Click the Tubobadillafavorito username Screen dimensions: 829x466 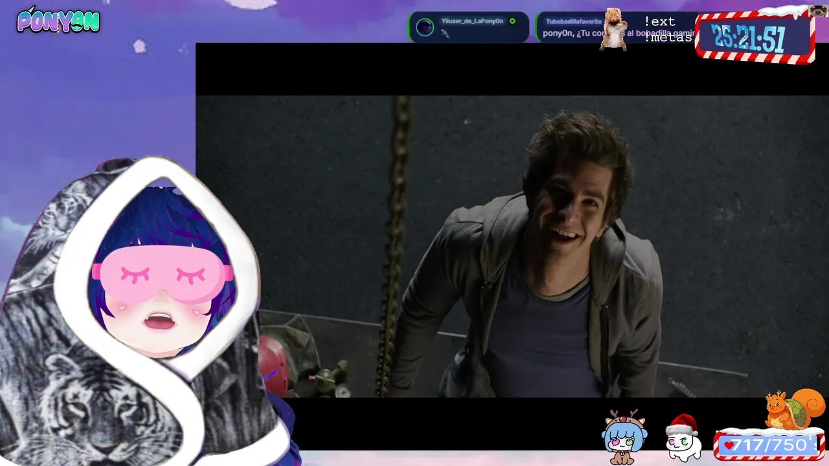point(574,21)
